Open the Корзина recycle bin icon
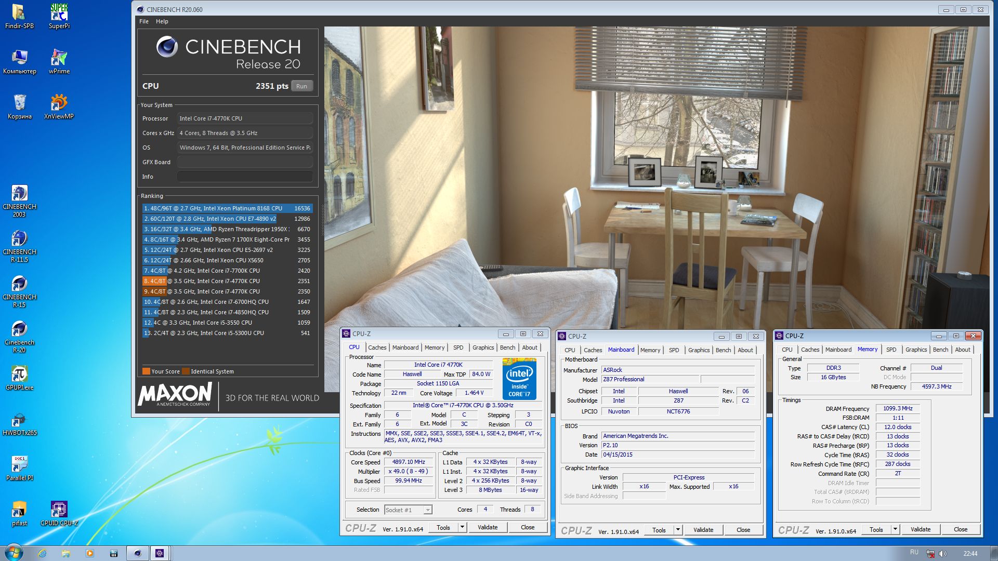998x561 pixels. (x=19, y=106)
